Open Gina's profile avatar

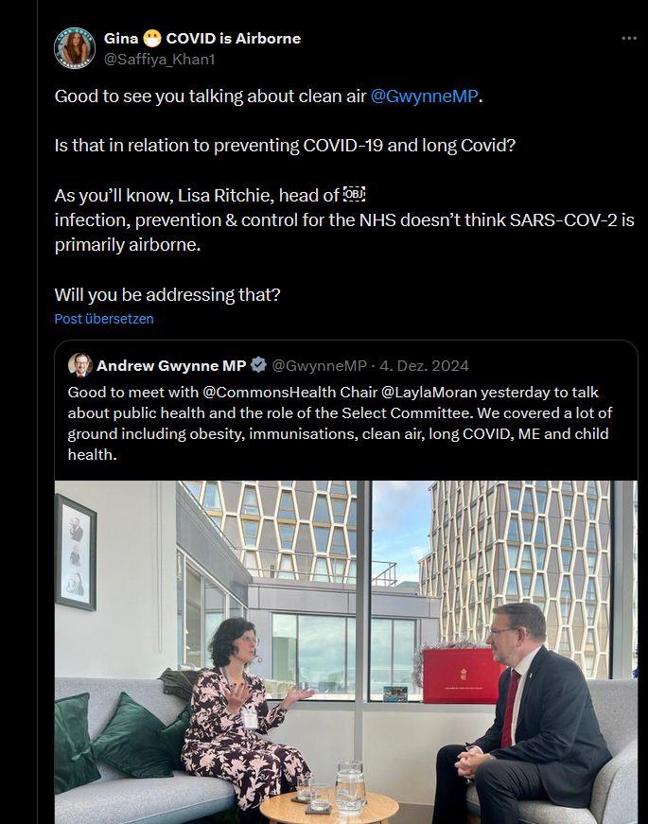[75, 48]
